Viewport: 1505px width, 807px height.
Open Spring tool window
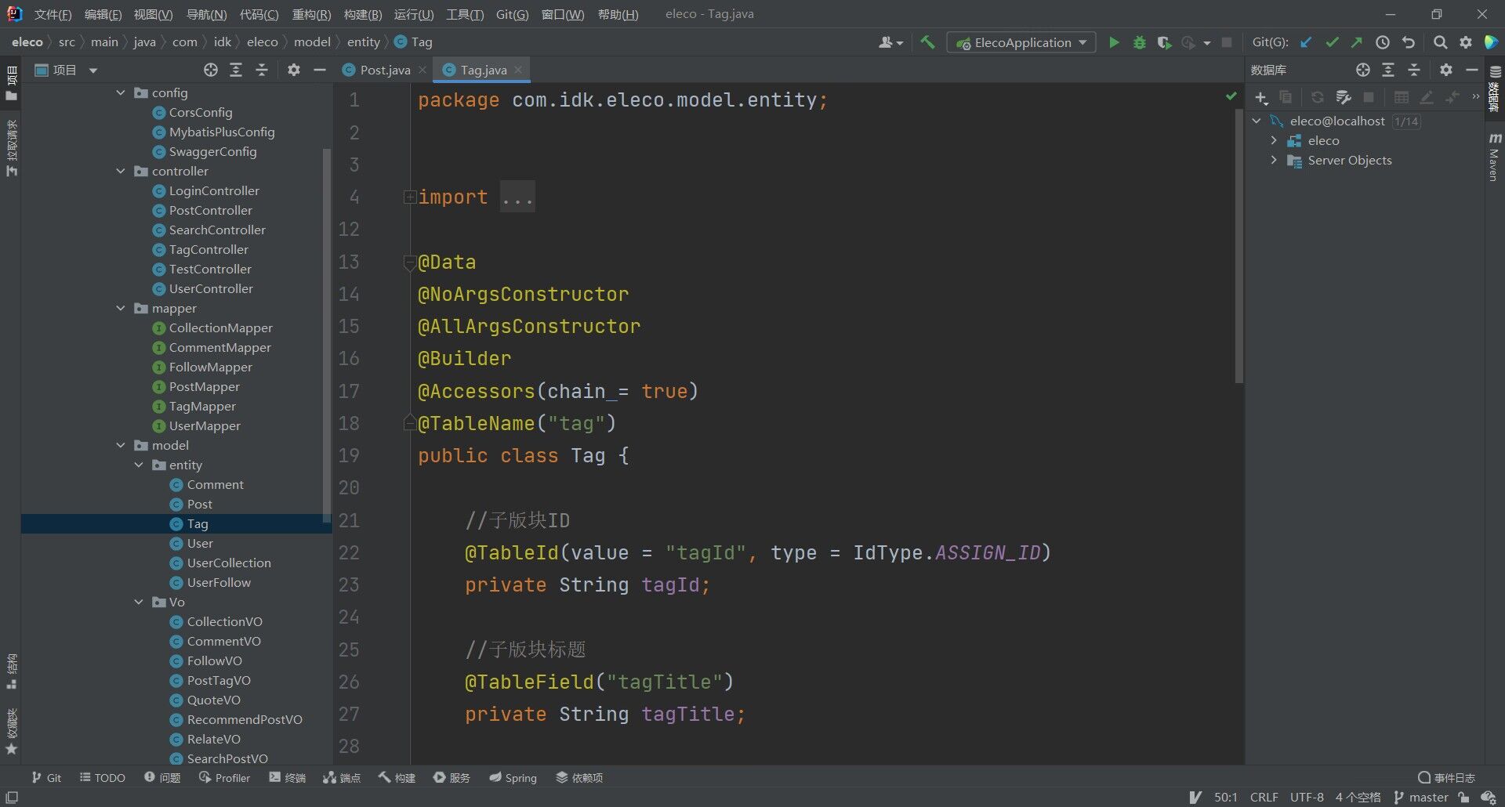(513, 777)
